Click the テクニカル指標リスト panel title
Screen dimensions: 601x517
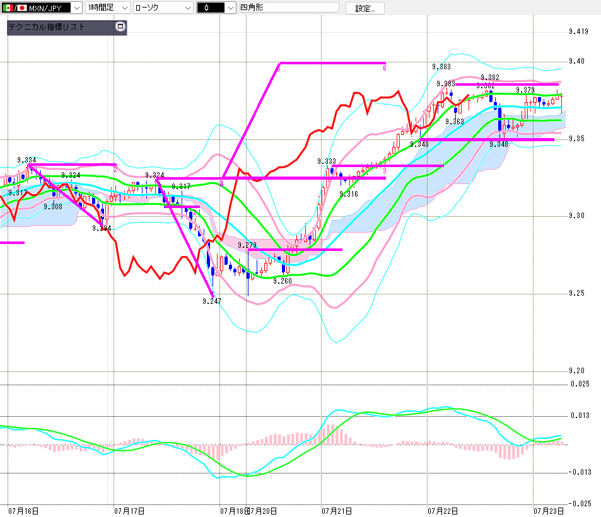coord(47,27)
